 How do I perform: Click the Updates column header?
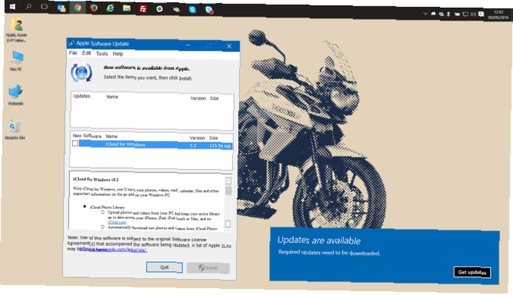[x=82, y=96]
